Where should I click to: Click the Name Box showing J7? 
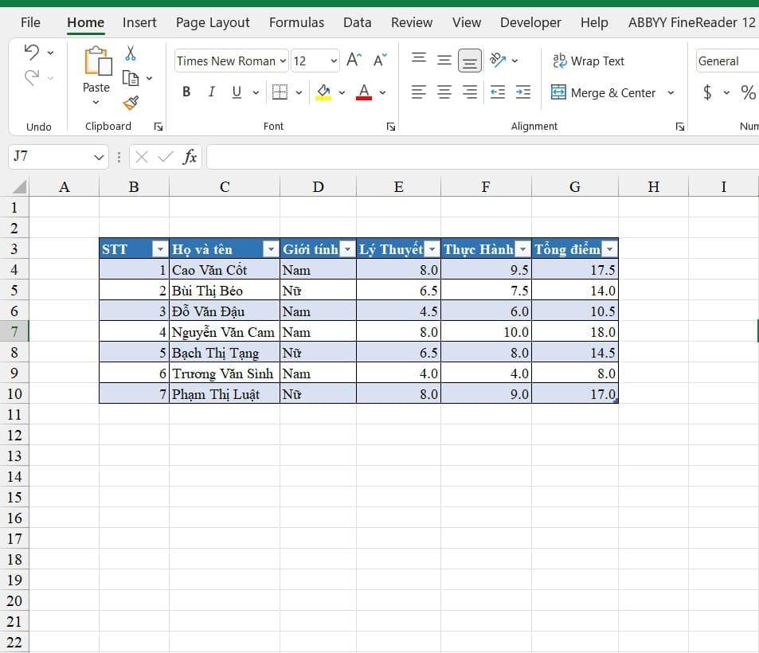click(48, 157)
